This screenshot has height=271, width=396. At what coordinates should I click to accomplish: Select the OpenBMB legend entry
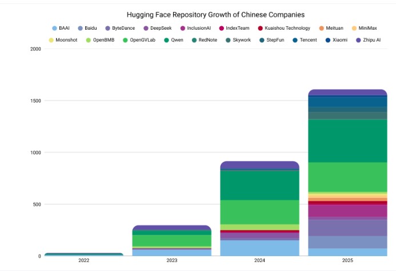point(100,40)
